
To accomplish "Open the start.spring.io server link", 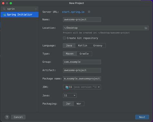I will coord(73,12).
